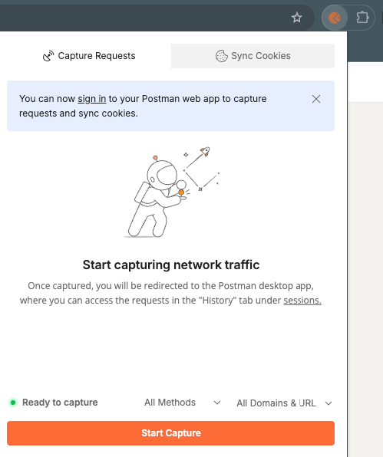Open the sessions link

click(x=302, y=301)
